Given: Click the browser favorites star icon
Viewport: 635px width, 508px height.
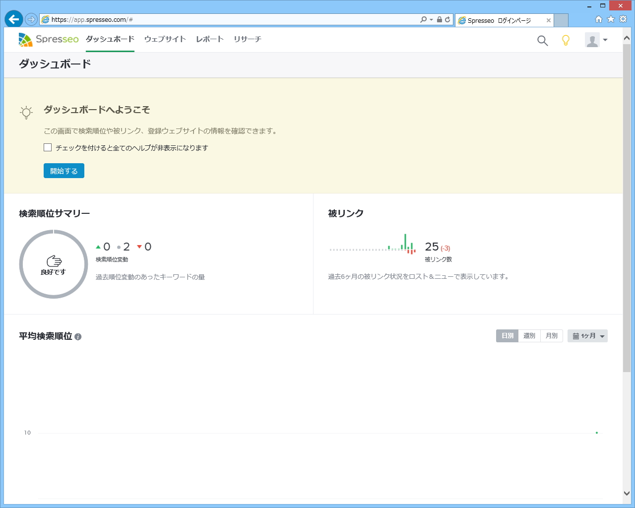Looking at the screenshot, I should [611, 19].
